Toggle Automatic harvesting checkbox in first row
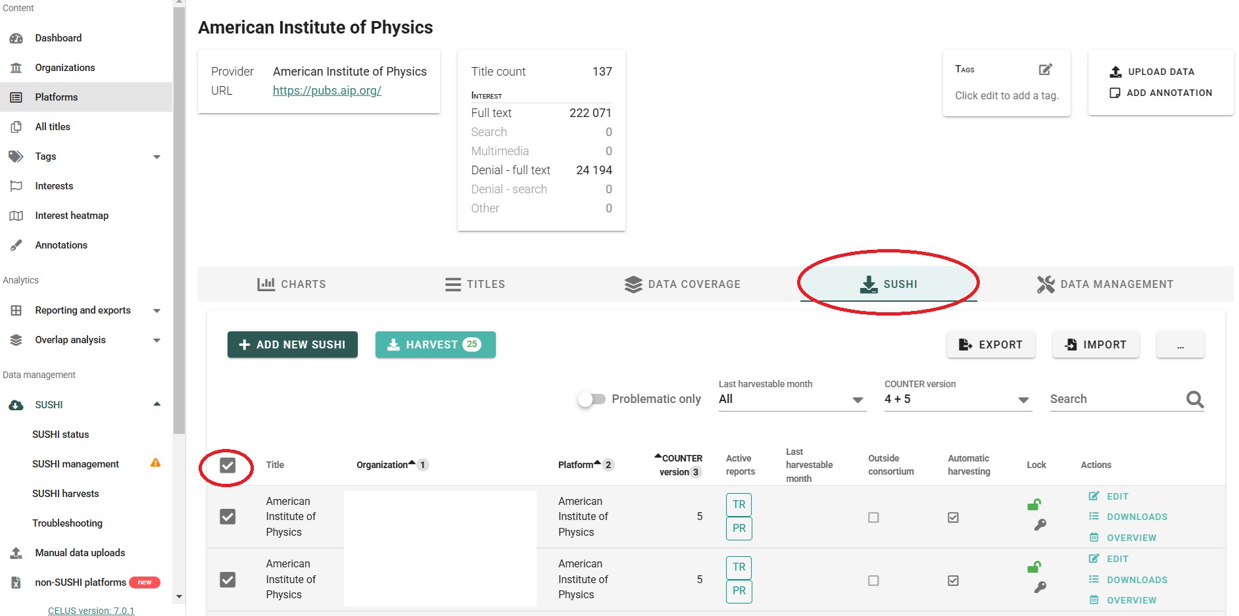Image resolution: width=1239 pixels, height=616 pixels. 953,517
